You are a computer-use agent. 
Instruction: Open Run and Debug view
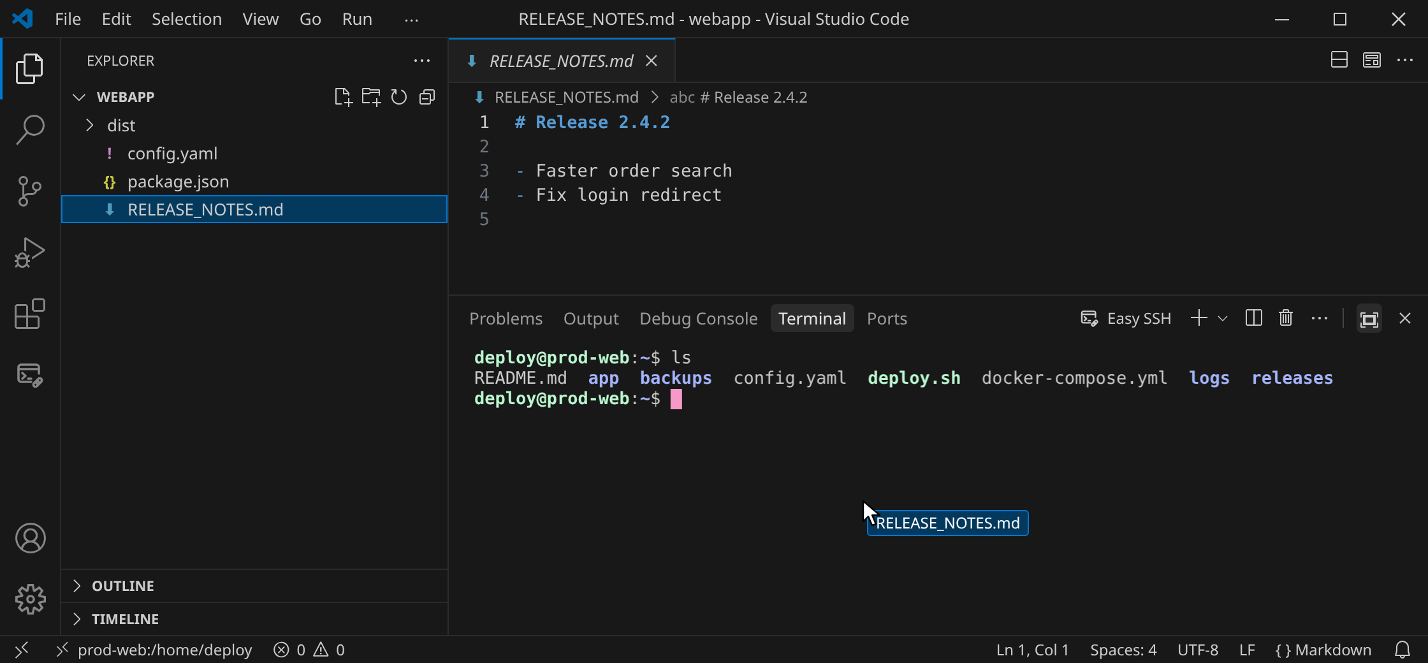[29, 252]
